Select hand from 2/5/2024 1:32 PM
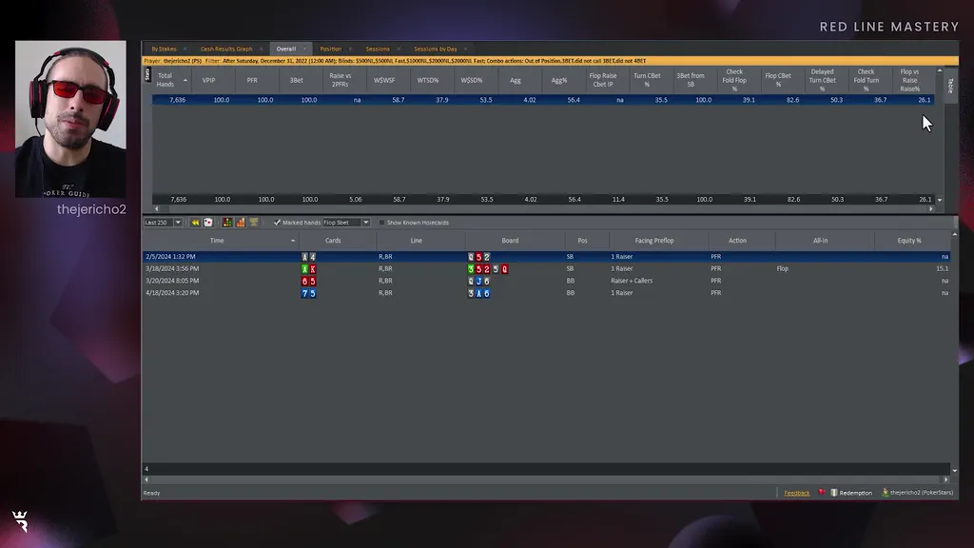The width and height of the screenshot is (974, 548). pyautogui.click(x=547, y=257)
